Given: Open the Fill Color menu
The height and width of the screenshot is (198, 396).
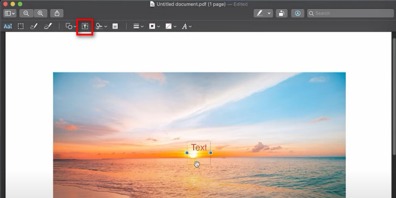Looking at the screenshot, I should [x=171, y=26].
